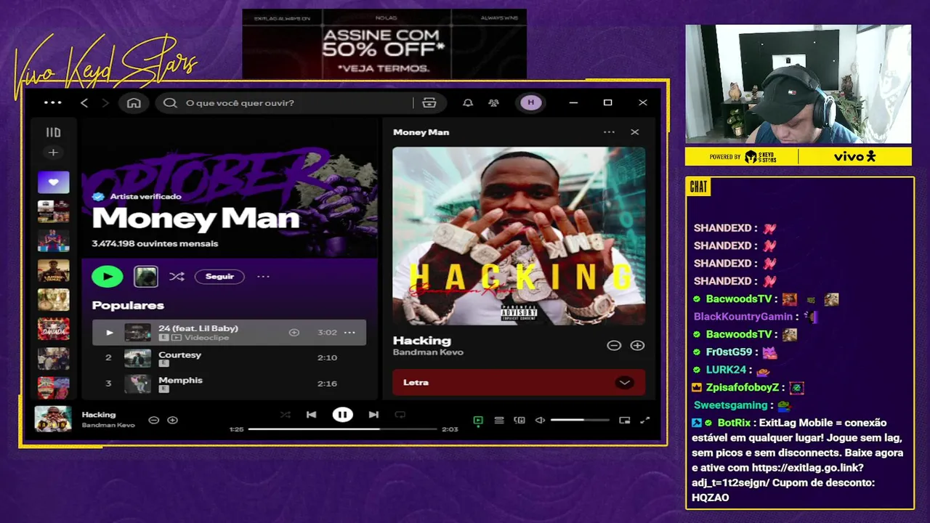Open the Now Playing panel options menu
930x523 pixels.
tap(609, 131)
